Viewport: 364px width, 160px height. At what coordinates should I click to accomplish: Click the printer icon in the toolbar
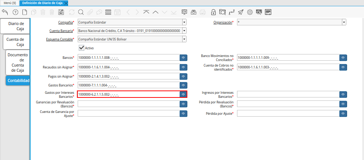[202, 12]
